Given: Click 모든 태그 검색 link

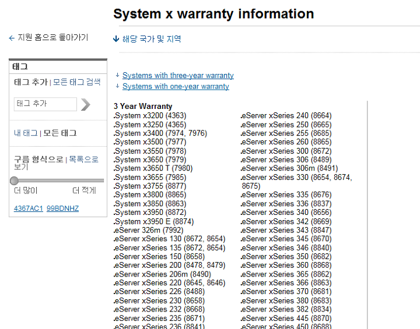Looking at the screenshot, I should pos(76,82).
